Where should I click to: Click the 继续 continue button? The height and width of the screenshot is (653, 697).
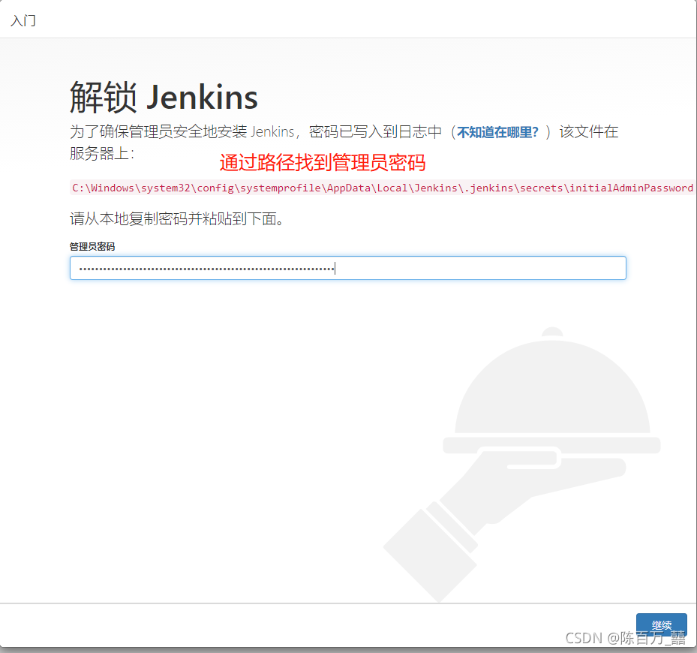[x=662, y=625]
